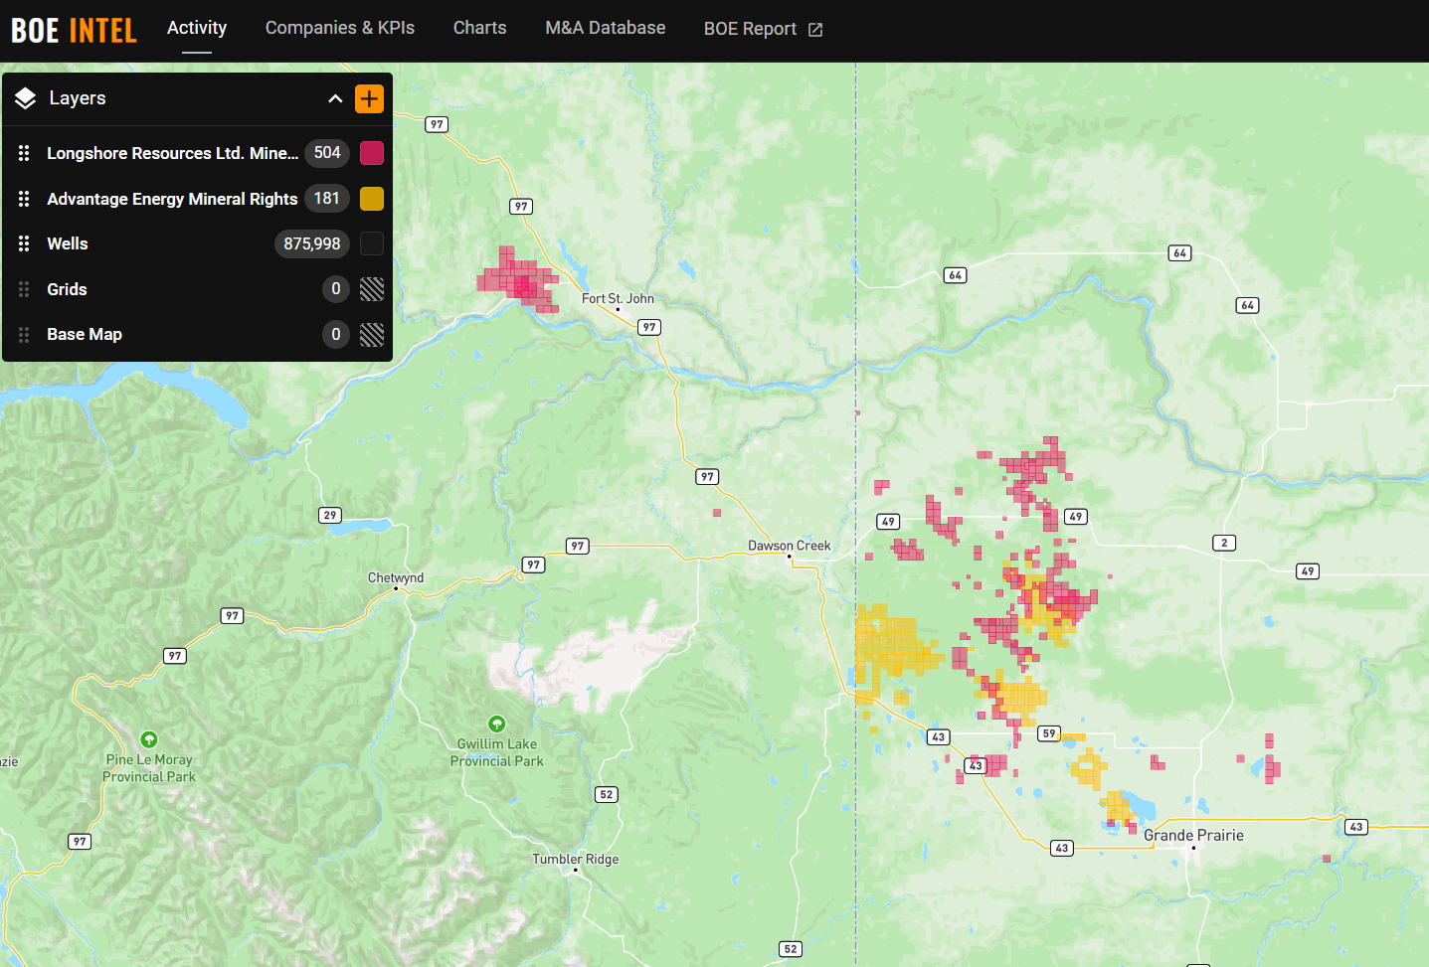This screenshot has height=967, width=1429.
Task: Open the M&A Database tab
Action: [606, 28]
